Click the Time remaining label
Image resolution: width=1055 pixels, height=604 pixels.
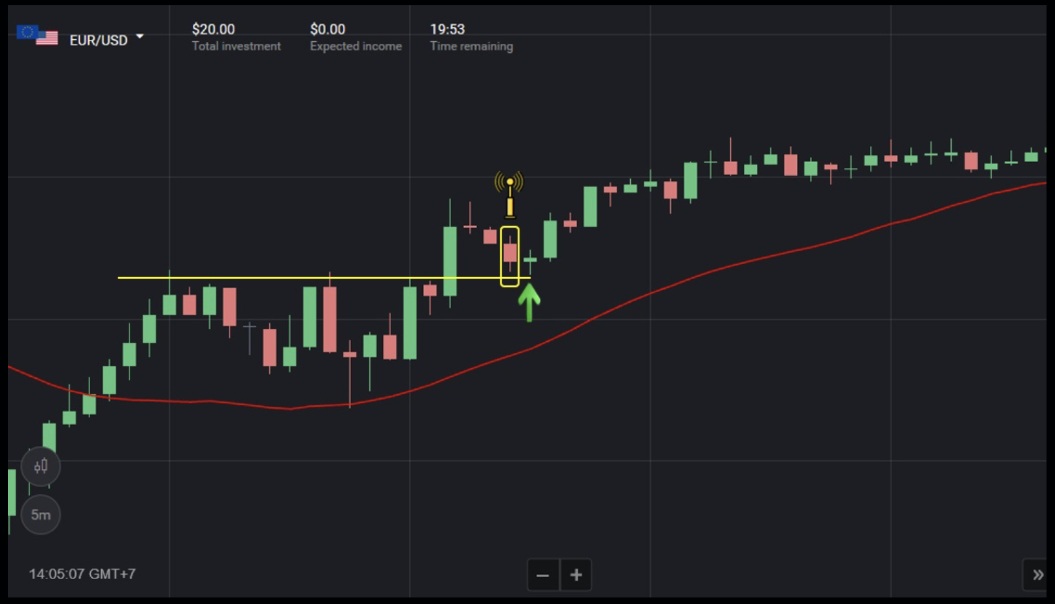coord(471,46)
